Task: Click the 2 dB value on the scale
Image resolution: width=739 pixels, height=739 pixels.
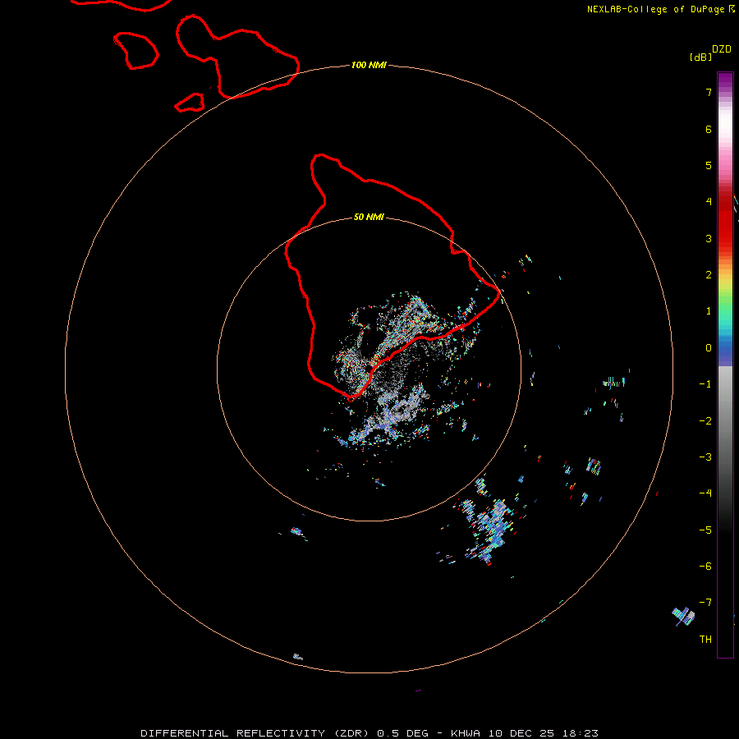Action: [x=709, y=275]
